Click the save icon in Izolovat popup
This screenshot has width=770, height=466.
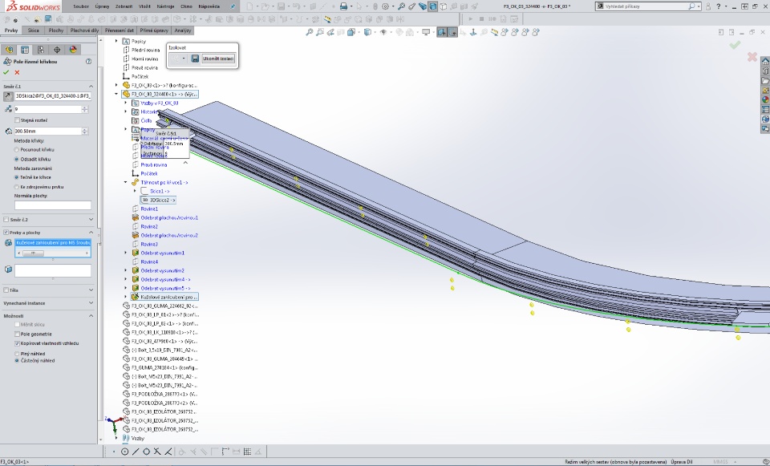click(195, 59)
